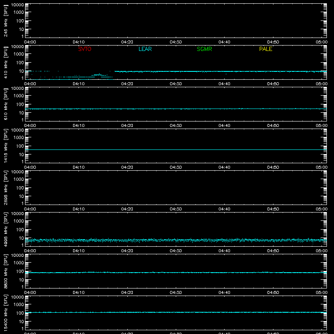
Task: Select 04:30 tick below the 1415 MHz panel
Action: (176, 167)
